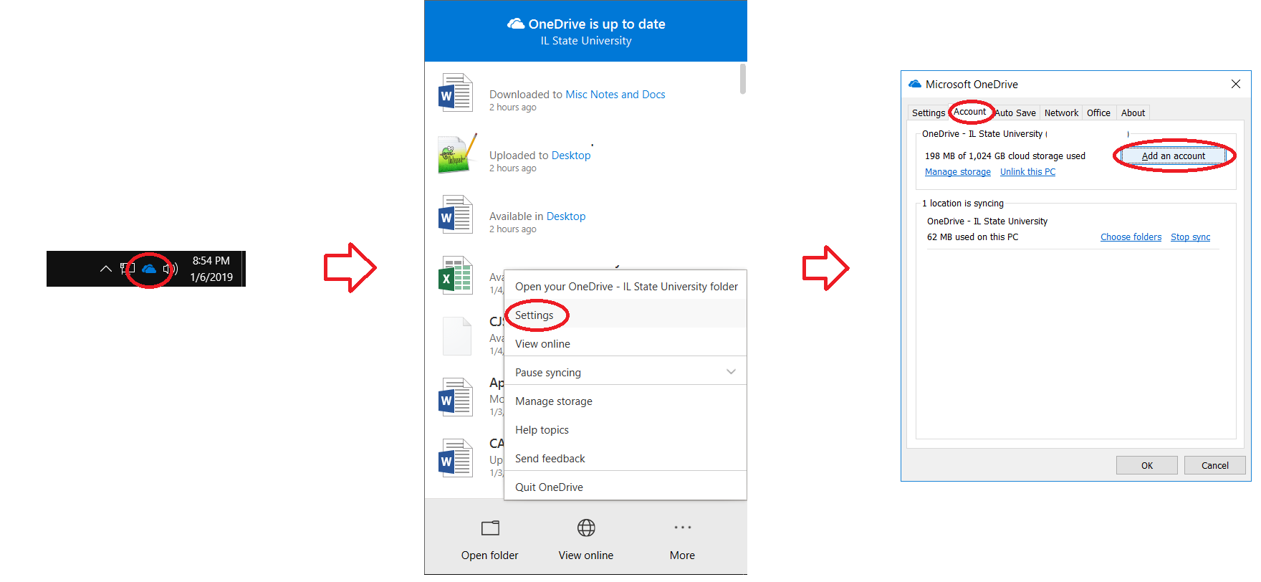Select Quit OneDrive from the menu
1261x582 pixels.
[x=625, y=487]
